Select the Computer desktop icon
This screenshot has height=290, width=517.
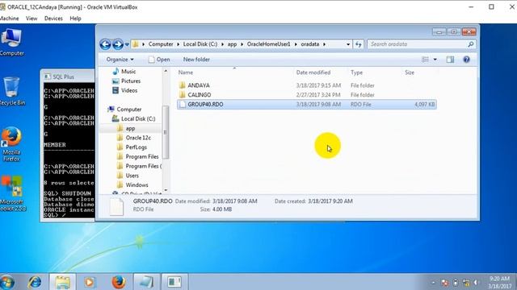11,42
